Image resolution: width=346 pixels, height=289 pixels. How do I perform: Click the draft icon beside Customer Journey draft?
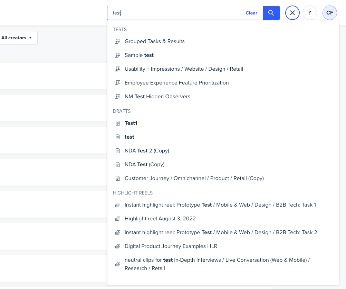point(118,178)
